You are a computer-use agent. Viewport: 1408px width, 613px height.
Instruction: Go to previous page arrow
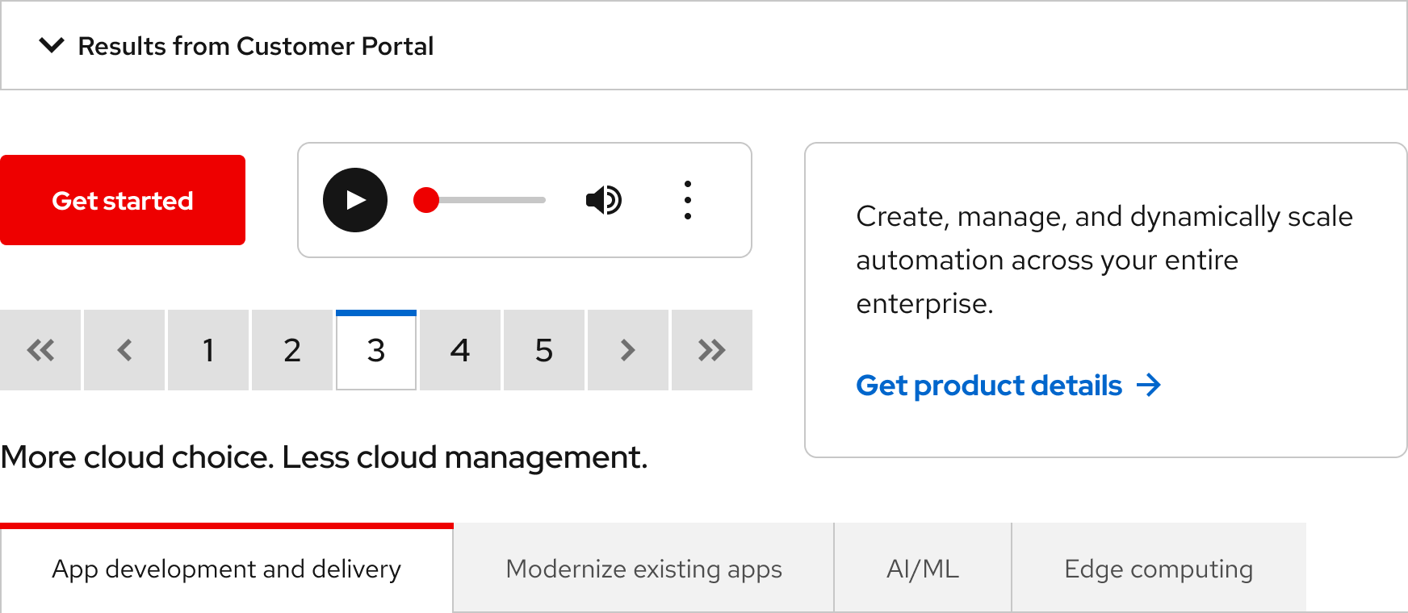[x=124, y=350]
